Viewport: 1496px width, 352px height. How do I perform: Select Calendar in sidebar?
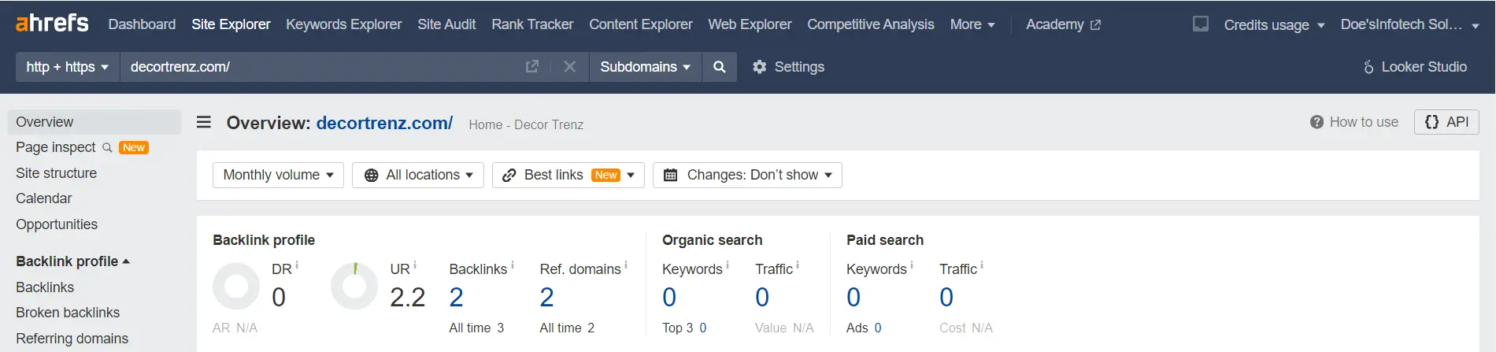tap(43, 198)
